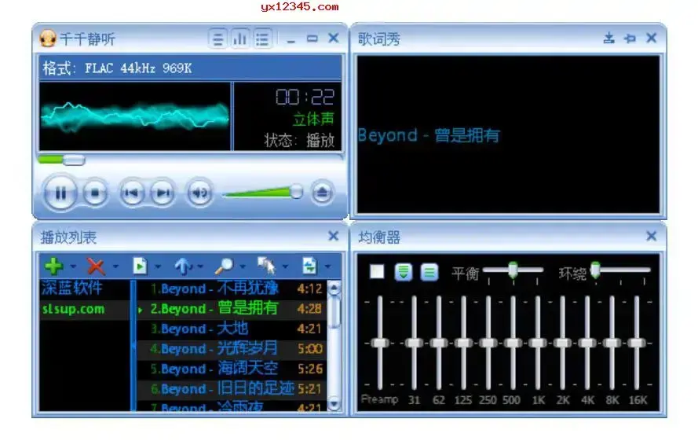Select the slsup.com playlist
698x441 pixels.
click(x=85, y=309)
